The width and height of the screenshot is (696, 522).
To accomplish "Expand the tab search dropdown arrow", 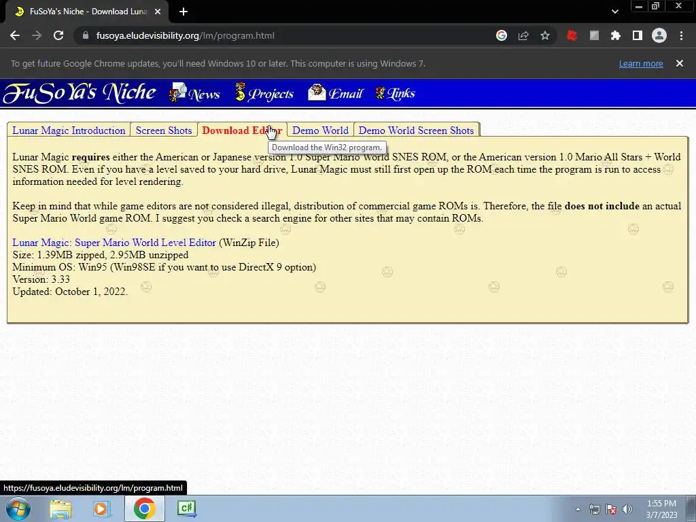I will coord(614,12).
